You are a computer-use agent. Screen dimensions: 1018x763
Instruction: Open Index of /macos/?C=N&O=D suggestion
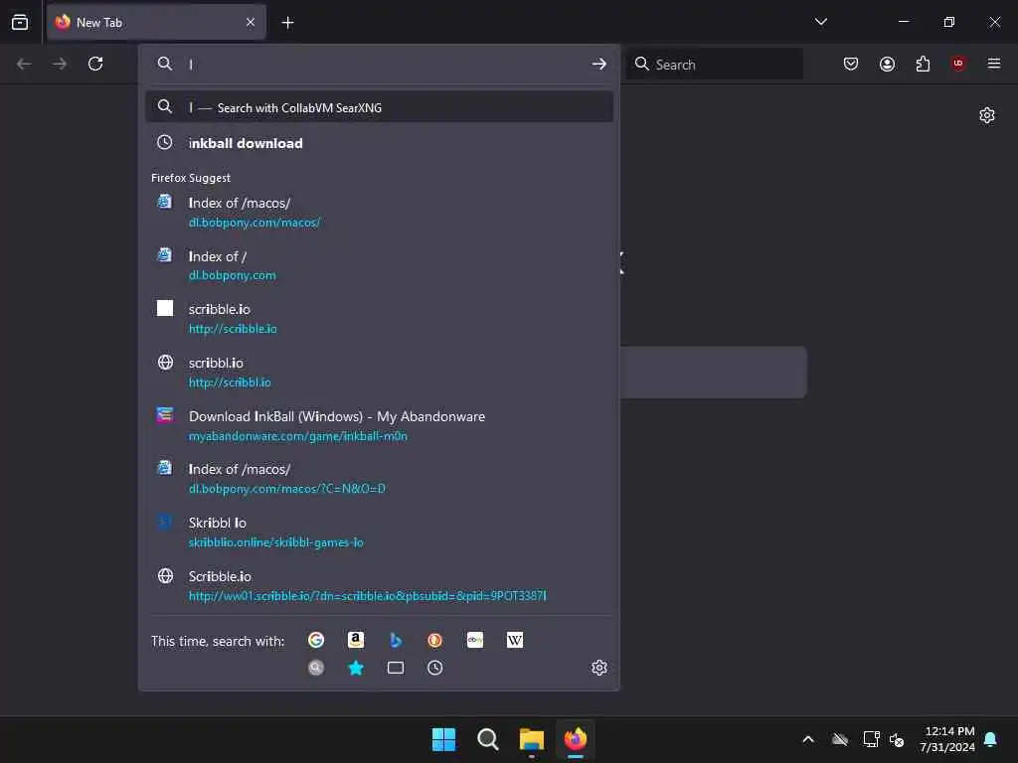(x=379, y=478)
